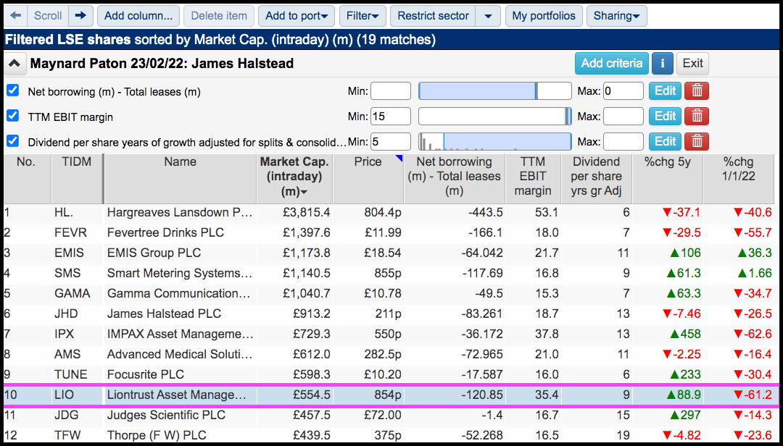The height and width of the screenshot is (446, 783).
Task: Open the Restrict sector arrow dropdown
Action: tap(489, 16)
